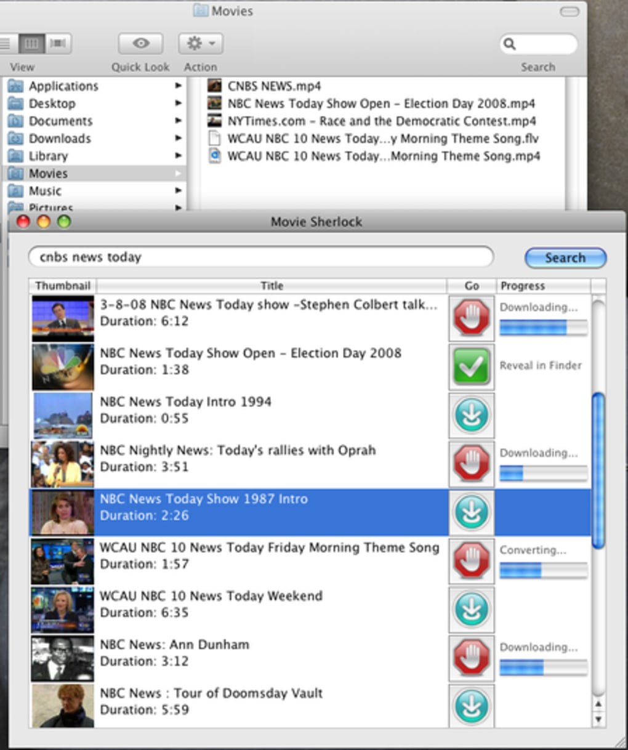Open the Action gear menu in Finder
Image resolution: width=628 pixels, height=750 pixels.
pos(201,44)
